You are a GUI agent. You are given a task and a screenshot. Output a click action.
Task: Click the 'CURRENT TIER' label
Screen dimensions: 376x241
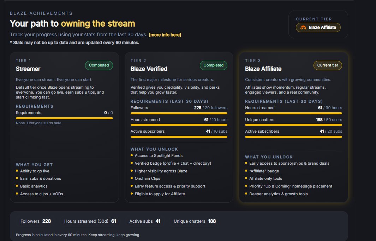pos(314,19)
